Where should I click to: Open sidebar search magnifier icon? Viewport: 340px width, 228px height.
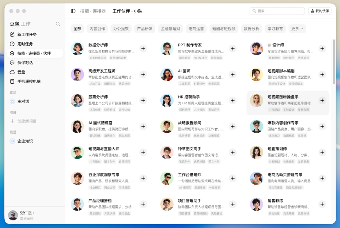tap(58, 24)
